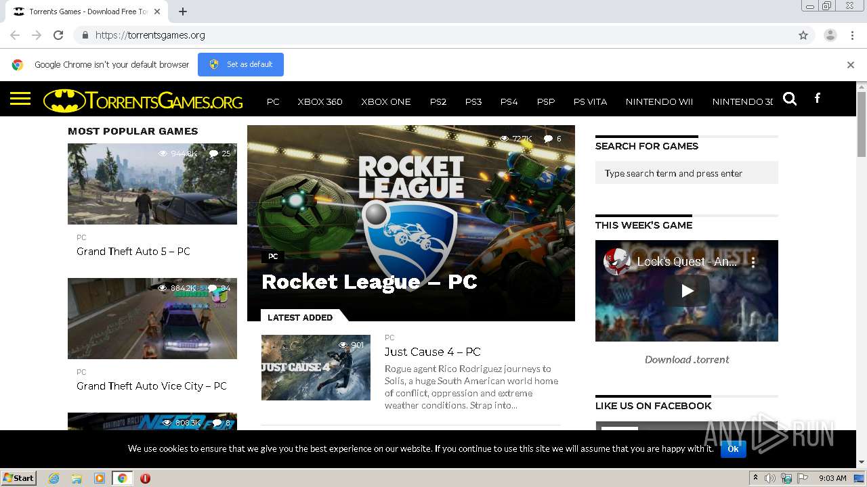Open the volume control in tray
Screen dimensions: 867x487
pyautogui.click(x=770, y=478)
